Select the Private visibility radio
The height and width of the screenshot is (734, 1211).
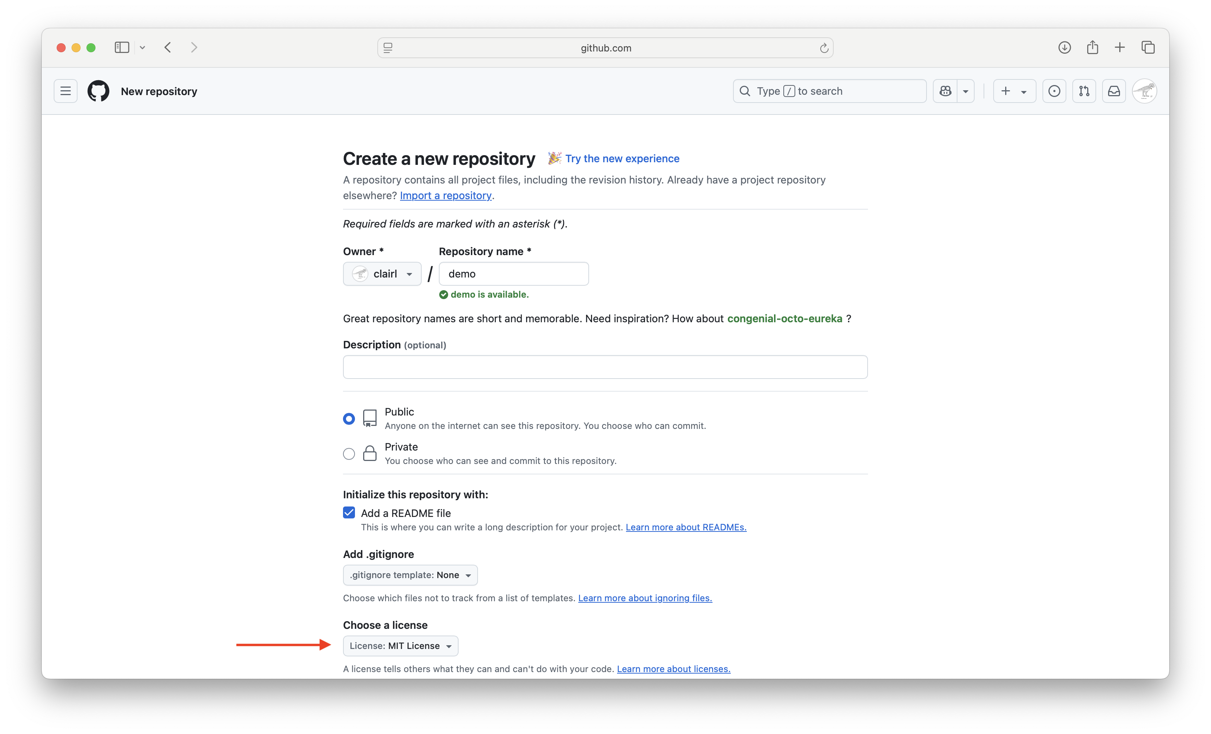(349, 454)
